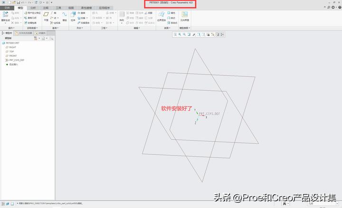The height and width of the screenshot is (208, 342).
Task: Switch to the 模型树 (Model Tree) navigator tab
Action: (x=7, y=33)
